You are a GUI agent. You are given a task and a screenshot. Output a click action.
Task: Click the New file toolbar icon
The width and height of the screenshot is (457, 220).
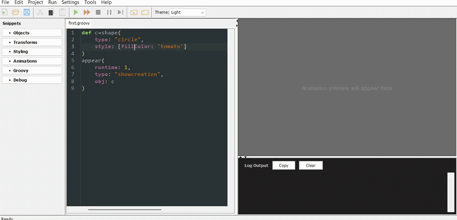coord(5,12)
